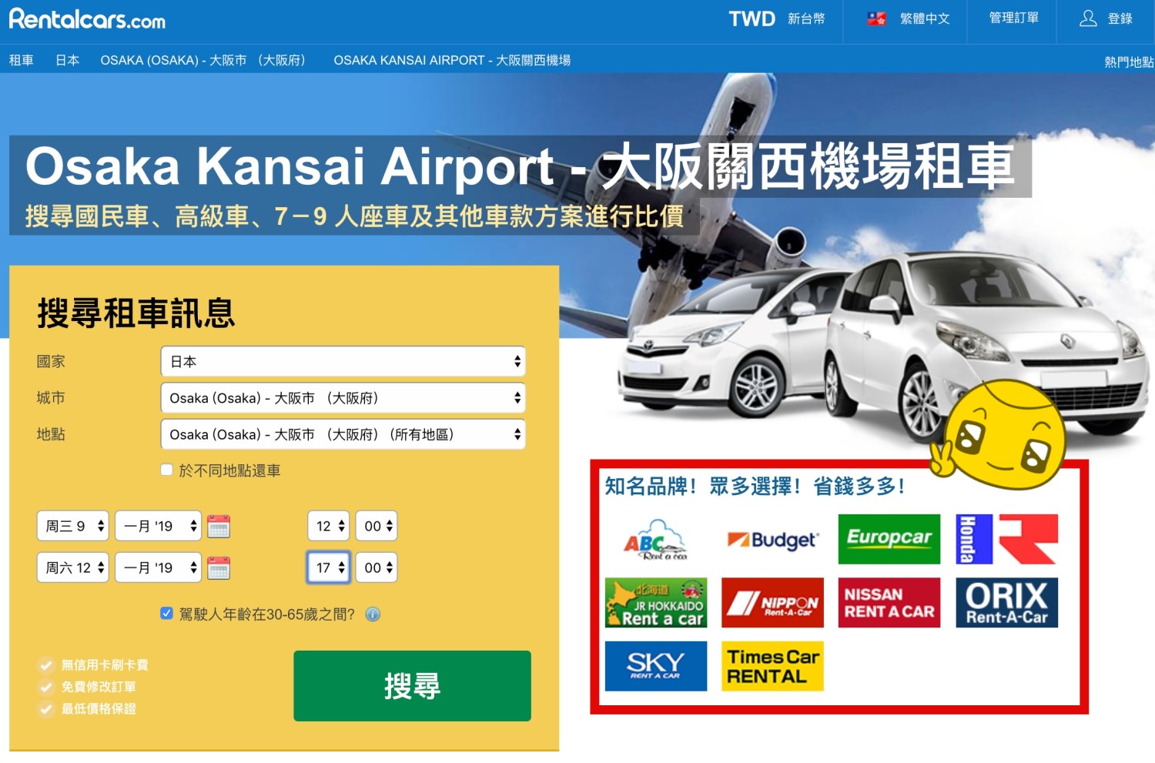Select the Times Car Rental logo
Viewport: 1155px width, 763px height.
pos(772,666)
